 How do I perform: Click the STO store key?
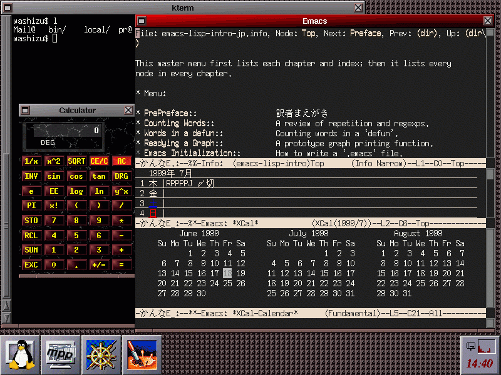[31, 221]
